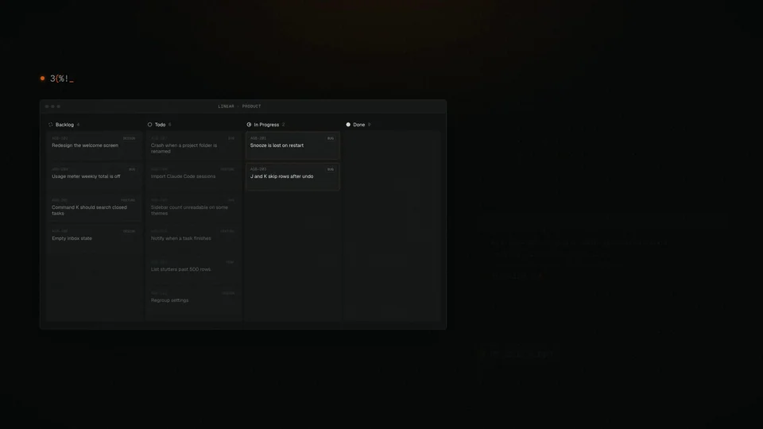Open 'List stutters past 500 rows' card
This screenshot has height=429, width=763.
pos(193,269)
